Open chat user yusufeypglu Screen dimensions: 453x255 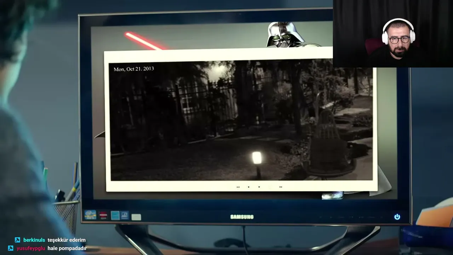(31, 248)
